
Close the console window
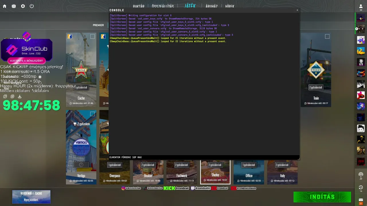coord(297,10)
